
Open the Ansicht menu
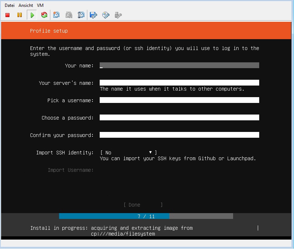click(x=26, y=5)
